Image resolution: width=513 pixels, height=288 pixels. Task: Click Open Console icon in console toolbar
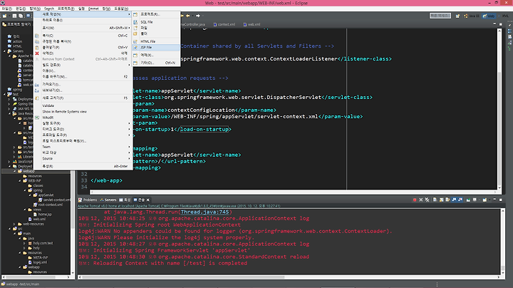484,200
